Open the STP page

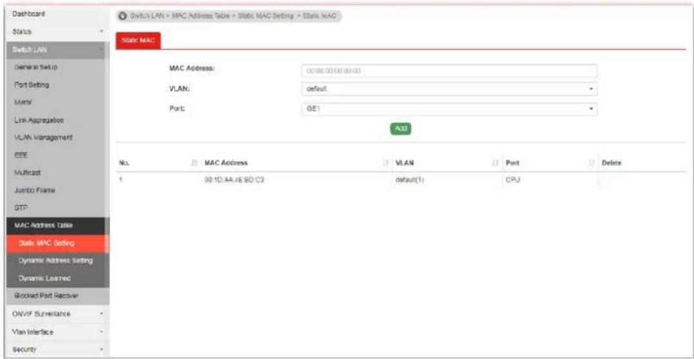tap(55, 208)
